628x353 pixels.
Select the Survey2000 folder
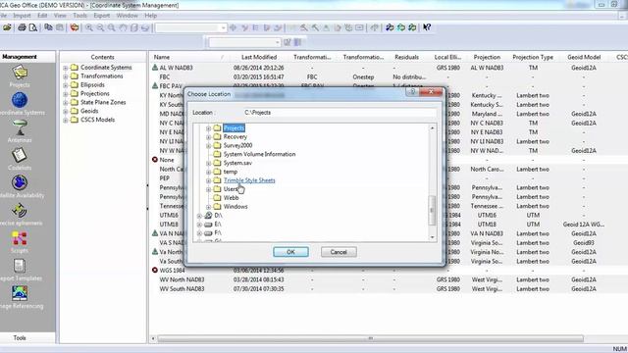click(x=237, y=146)
